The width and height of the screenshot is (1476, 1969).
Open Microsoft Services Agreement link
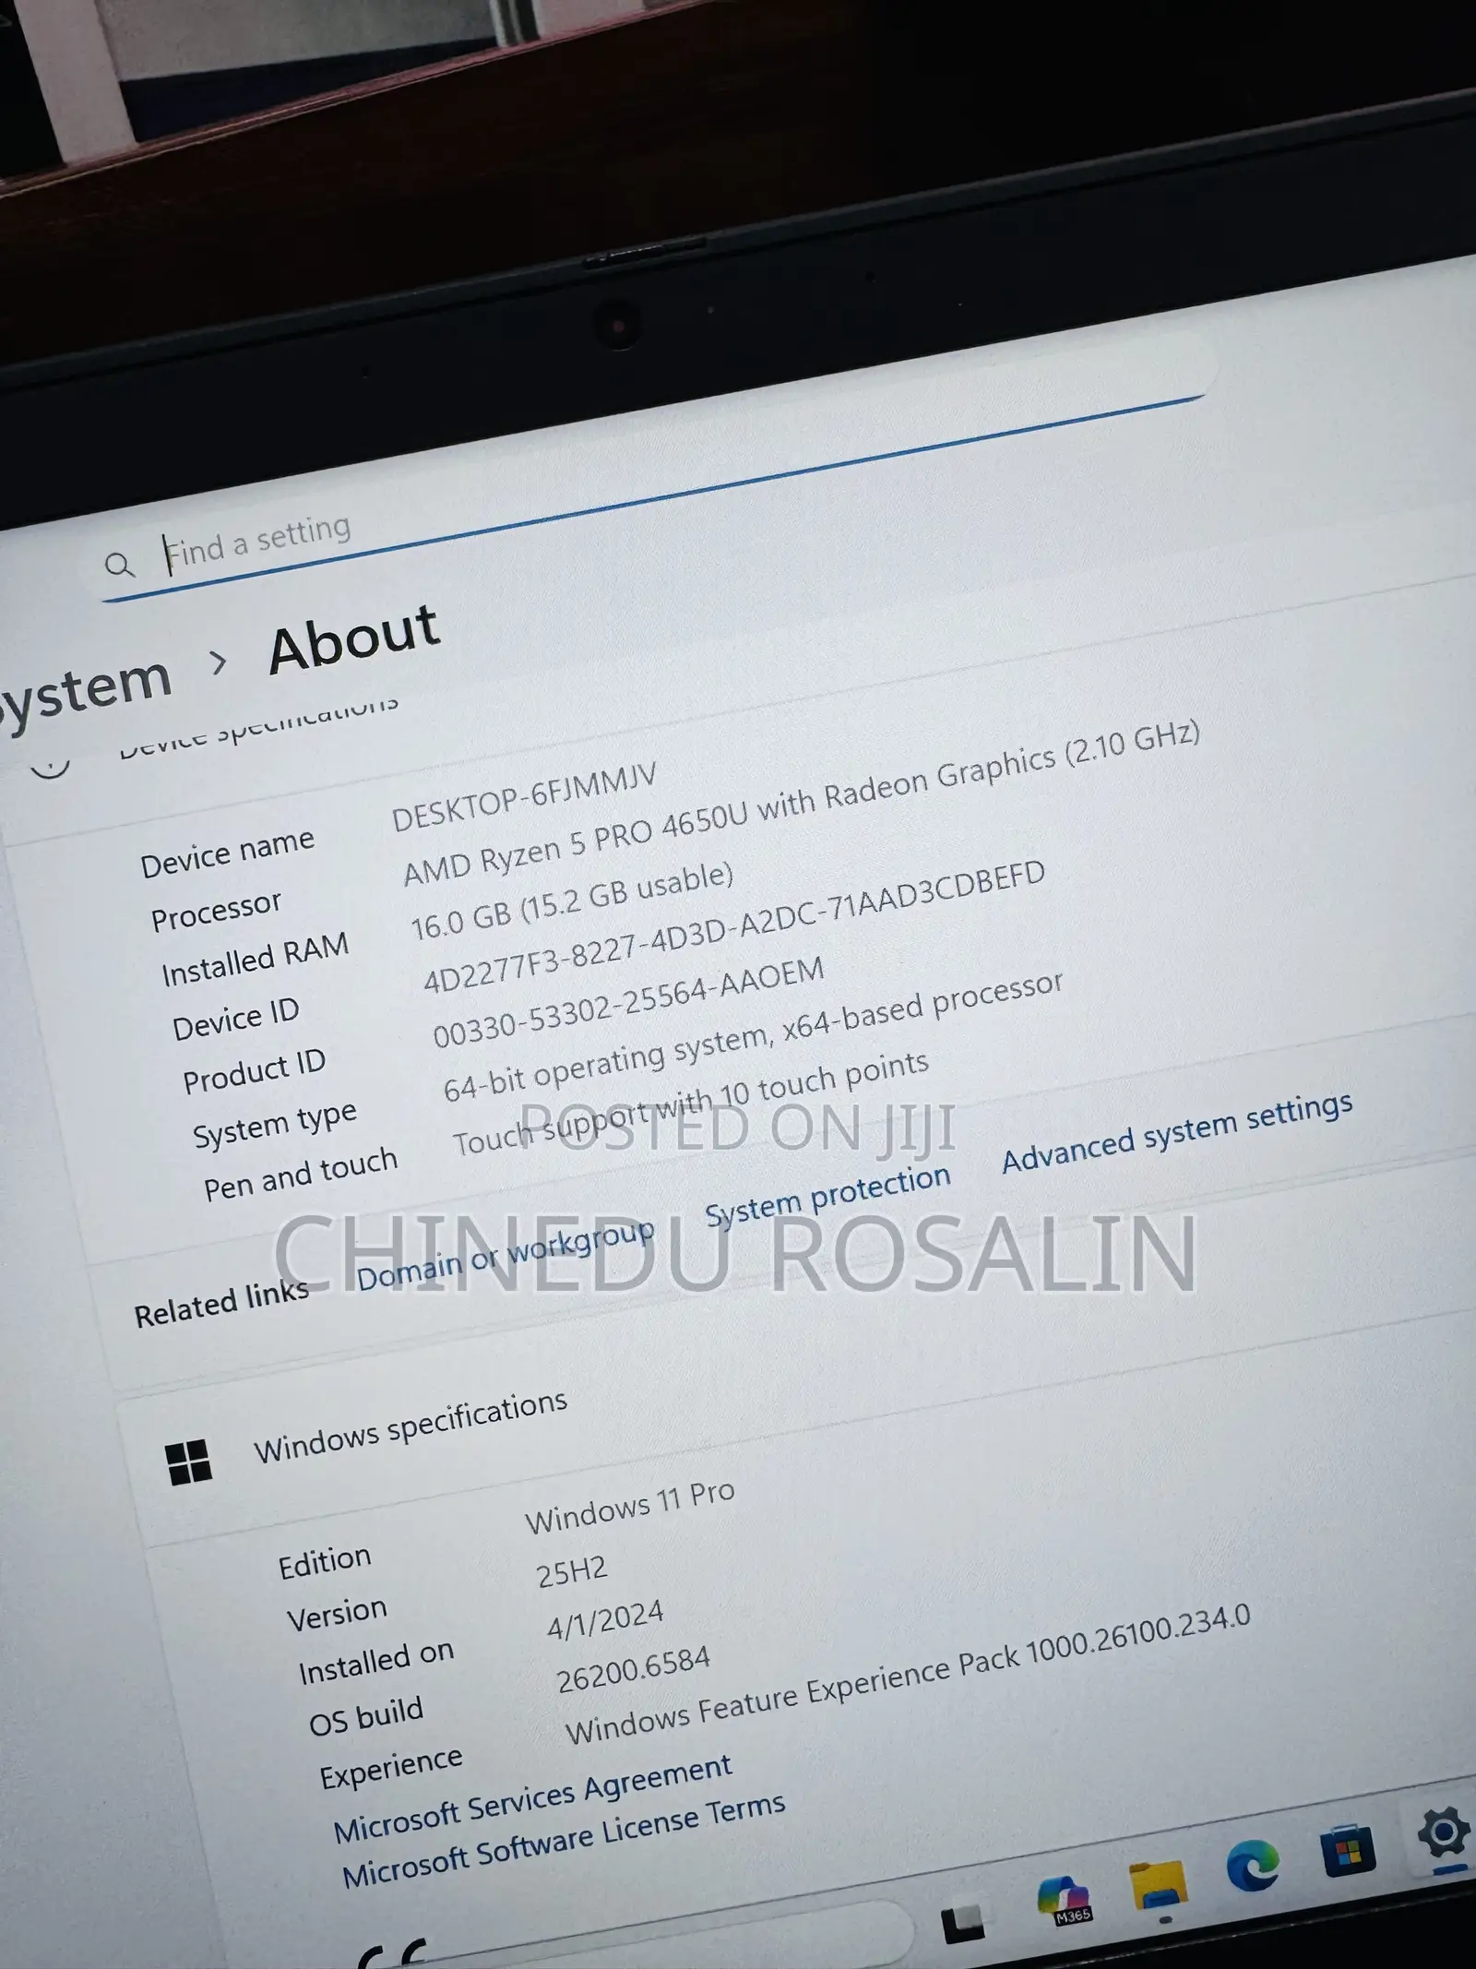click(532, 1798)
